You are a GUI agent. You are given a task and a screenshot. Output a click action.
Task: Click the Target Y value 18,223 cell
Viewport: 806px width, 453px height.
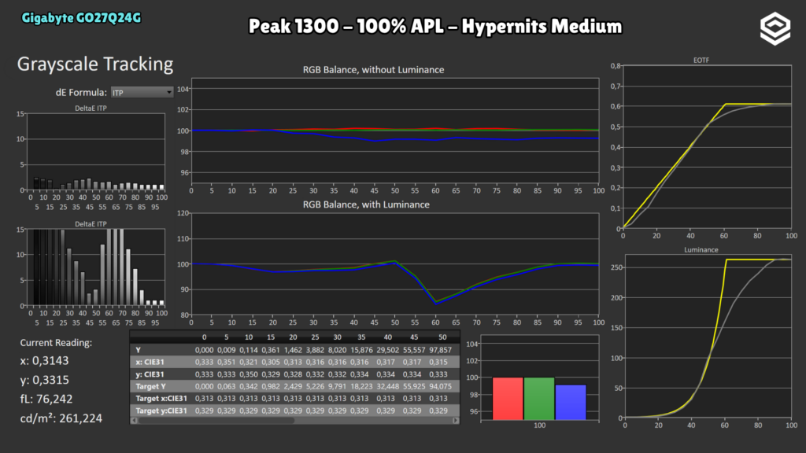(x=361, y=386)
